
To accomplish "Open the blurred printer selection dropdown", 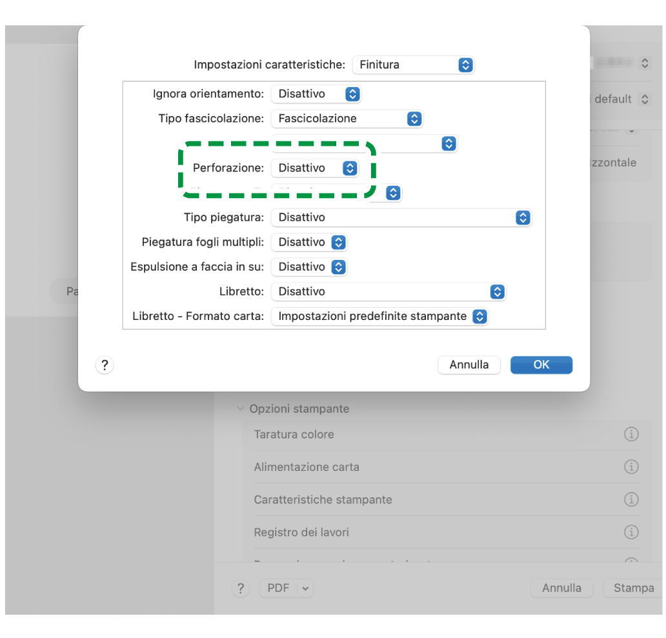I will (x=645, y=63).
